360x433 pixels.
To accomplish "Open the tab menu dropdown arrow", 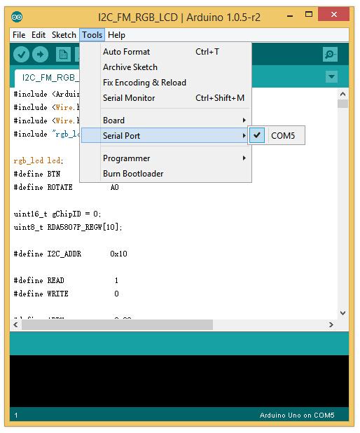I will click(331, 76).
